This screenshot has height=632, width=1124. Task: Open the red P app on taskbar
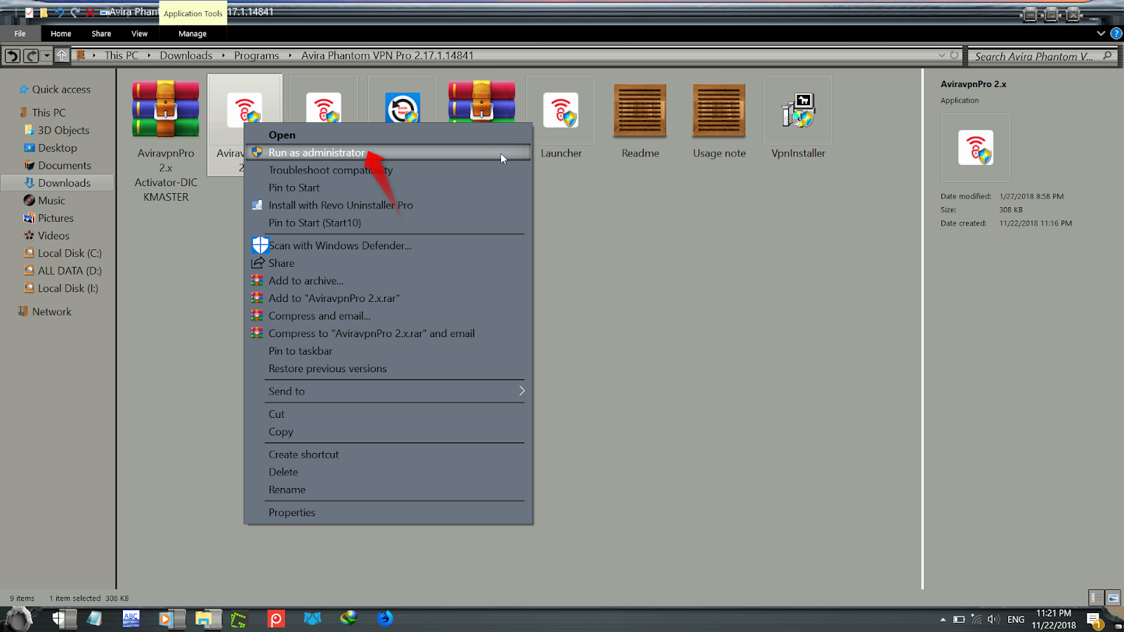(x=276, y=619)
